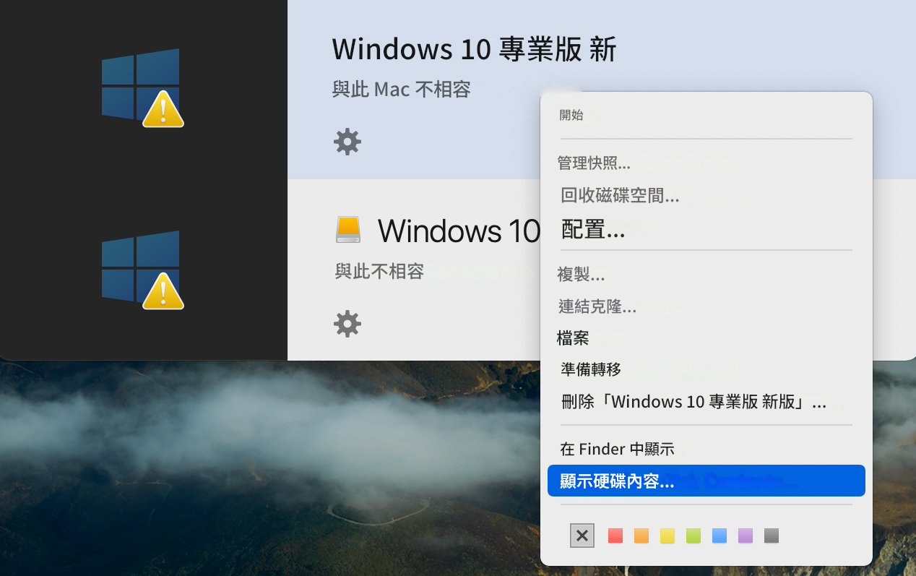This screenshot has width=916, height=576.
Task: Apply the red color tag
Action: 615,536
